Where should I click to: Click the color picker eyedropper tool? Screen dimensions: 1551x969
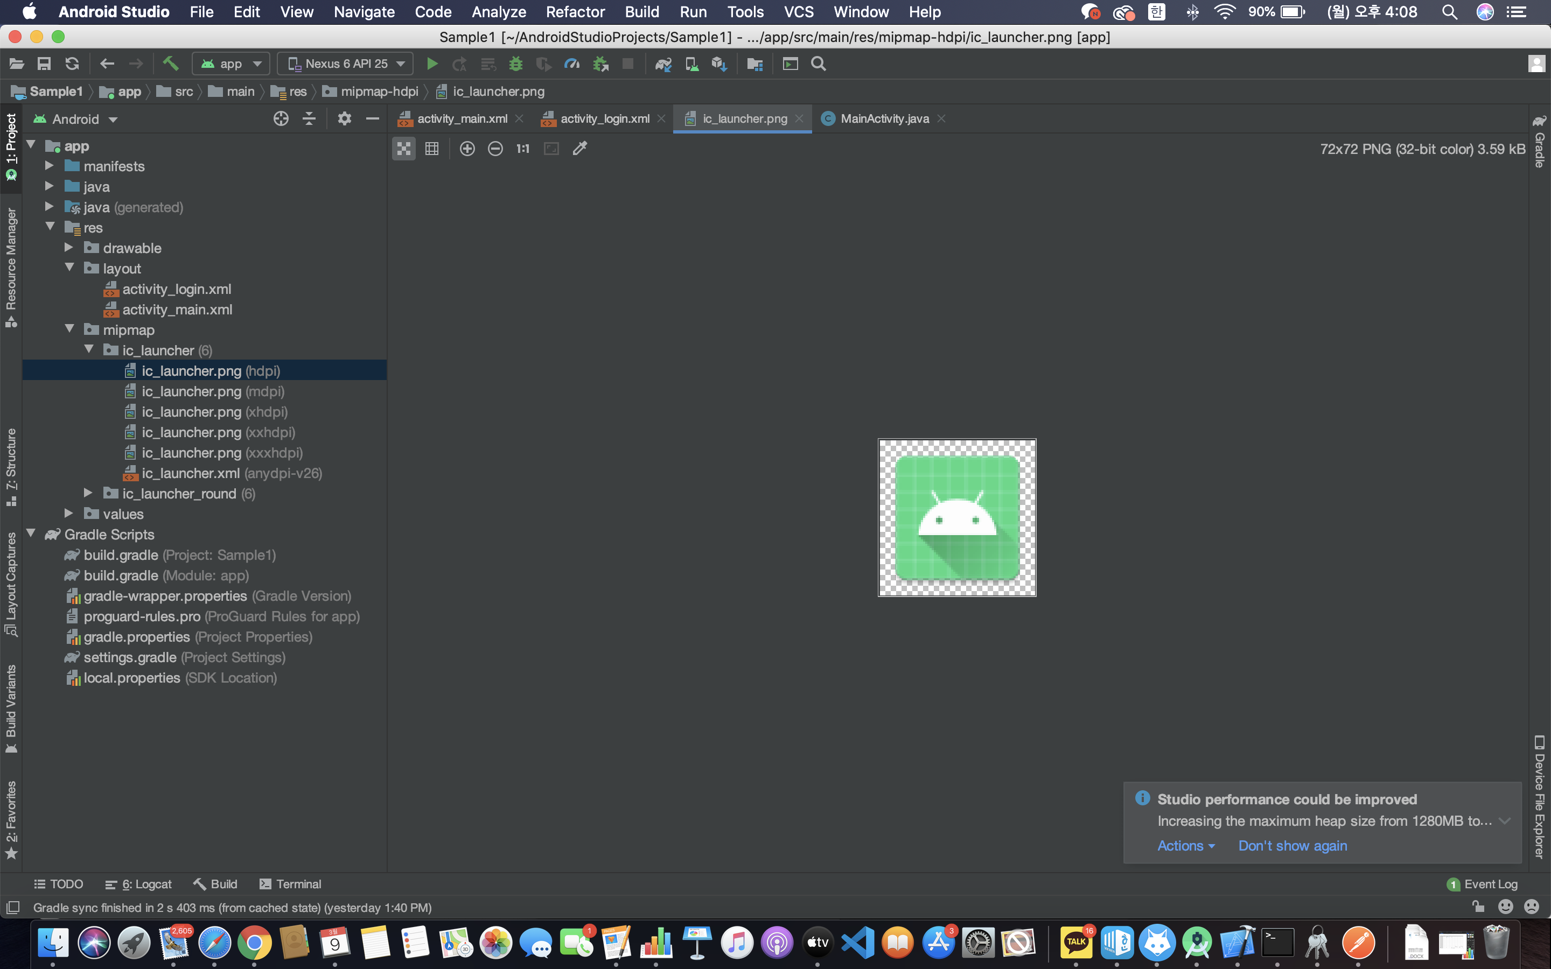point(579,149)
